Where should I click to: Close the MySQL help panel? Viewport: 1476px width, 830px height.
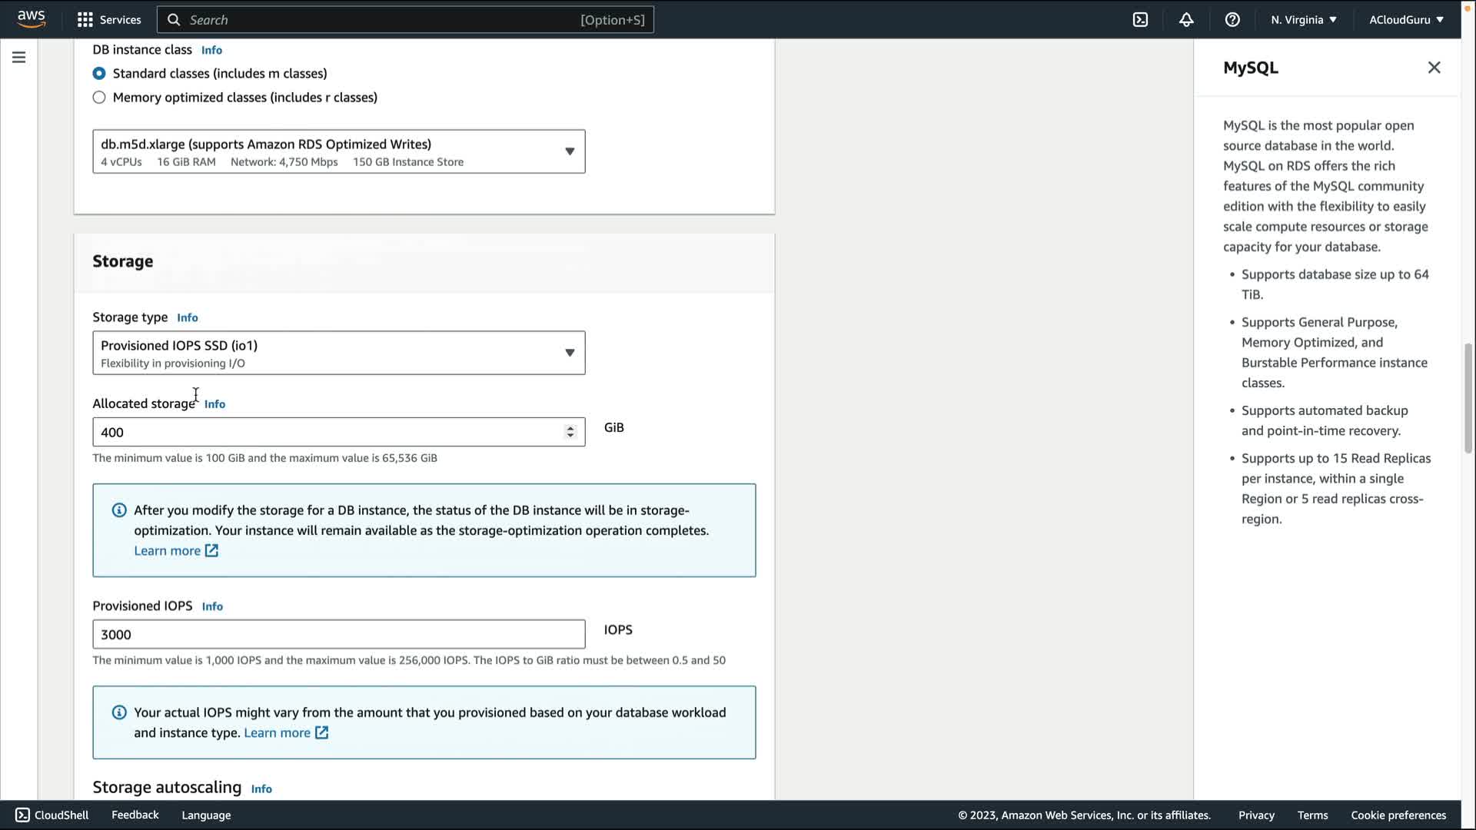coord(1434,68)
